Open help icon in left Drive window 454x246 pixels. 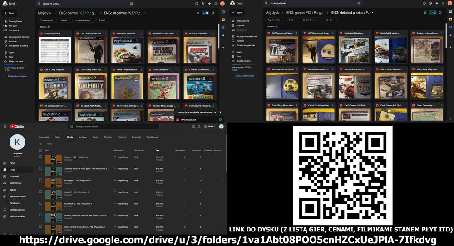[197, 4]
